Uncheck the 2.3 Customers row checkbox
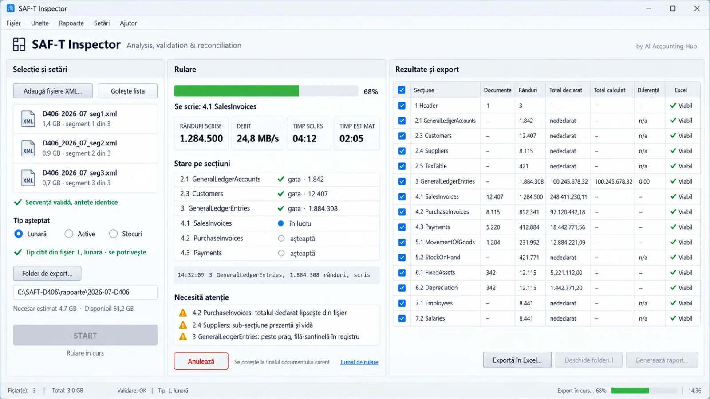 coord(402,136)
